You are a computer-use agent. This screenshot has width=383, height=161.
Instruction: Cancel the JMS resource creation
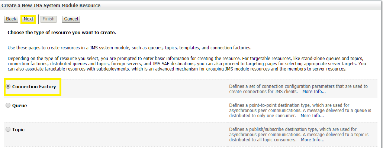click(71, 19)
